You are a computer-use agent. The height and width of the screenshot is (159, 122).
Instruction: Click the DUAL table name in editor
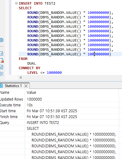click(32, 63)
